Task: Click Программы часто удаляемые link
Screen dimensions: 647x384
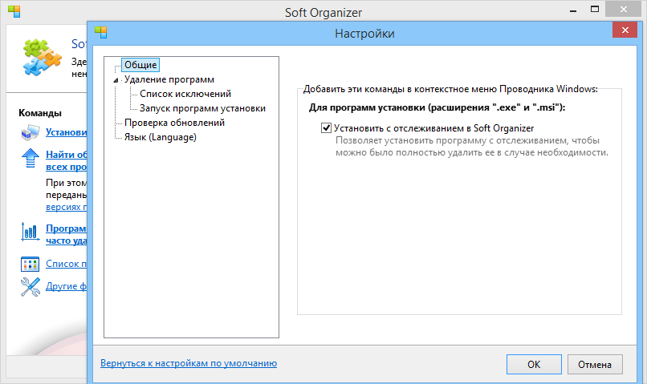Action: pos(66,234)
